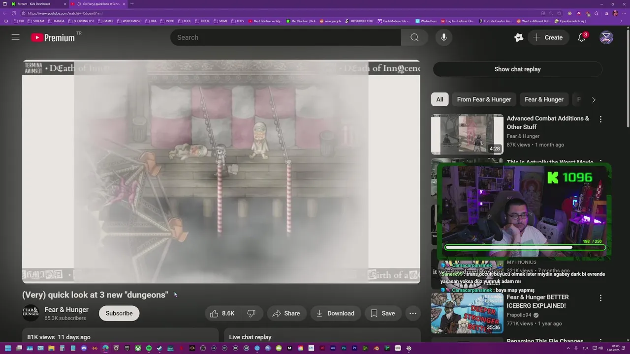
Task: Open the YouTube guide hamburger menu
Action: (x=16, y=37)
